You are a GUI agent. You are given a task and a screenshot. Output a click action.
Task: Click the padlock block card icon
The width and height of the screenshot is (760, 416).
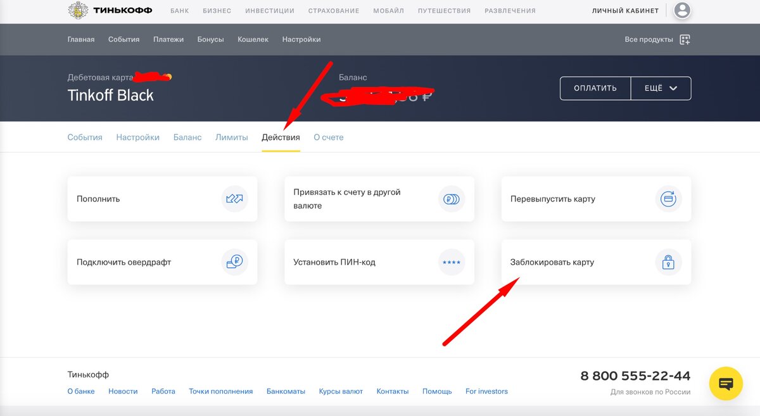coord(668,262)
